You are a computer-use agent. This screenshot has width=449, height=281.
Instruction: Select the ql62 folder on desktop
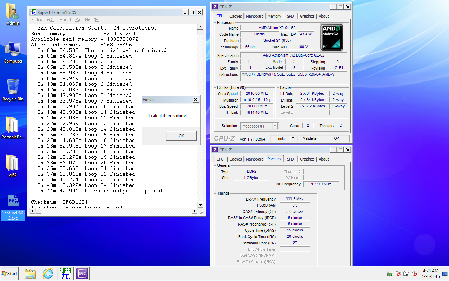pos(13,166)
